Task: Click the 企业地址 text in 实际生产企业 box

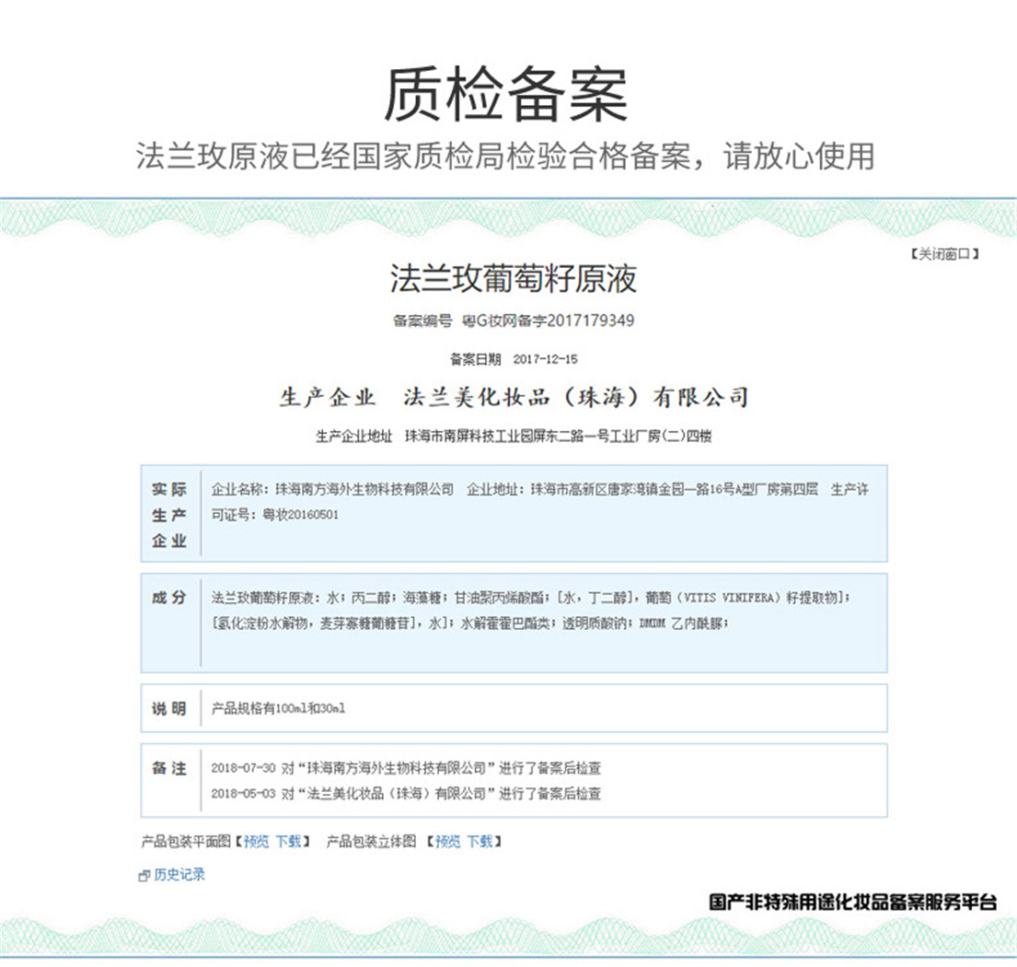Action: pos(642,489)
